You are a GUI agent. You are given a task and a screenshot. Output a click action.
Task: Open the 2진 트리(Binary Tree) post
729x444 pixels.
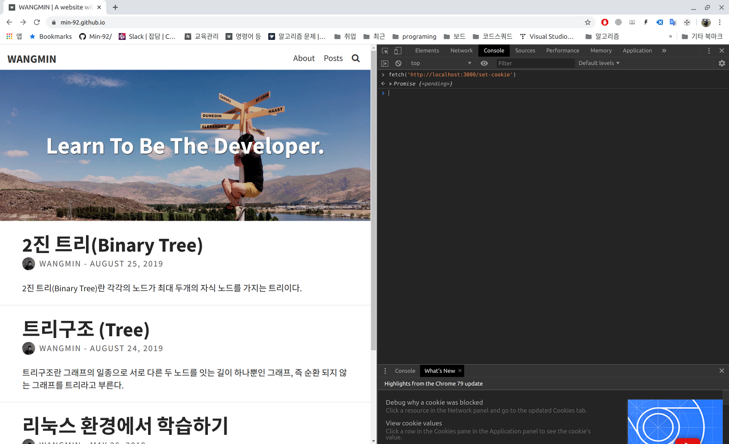click(113, 245)
